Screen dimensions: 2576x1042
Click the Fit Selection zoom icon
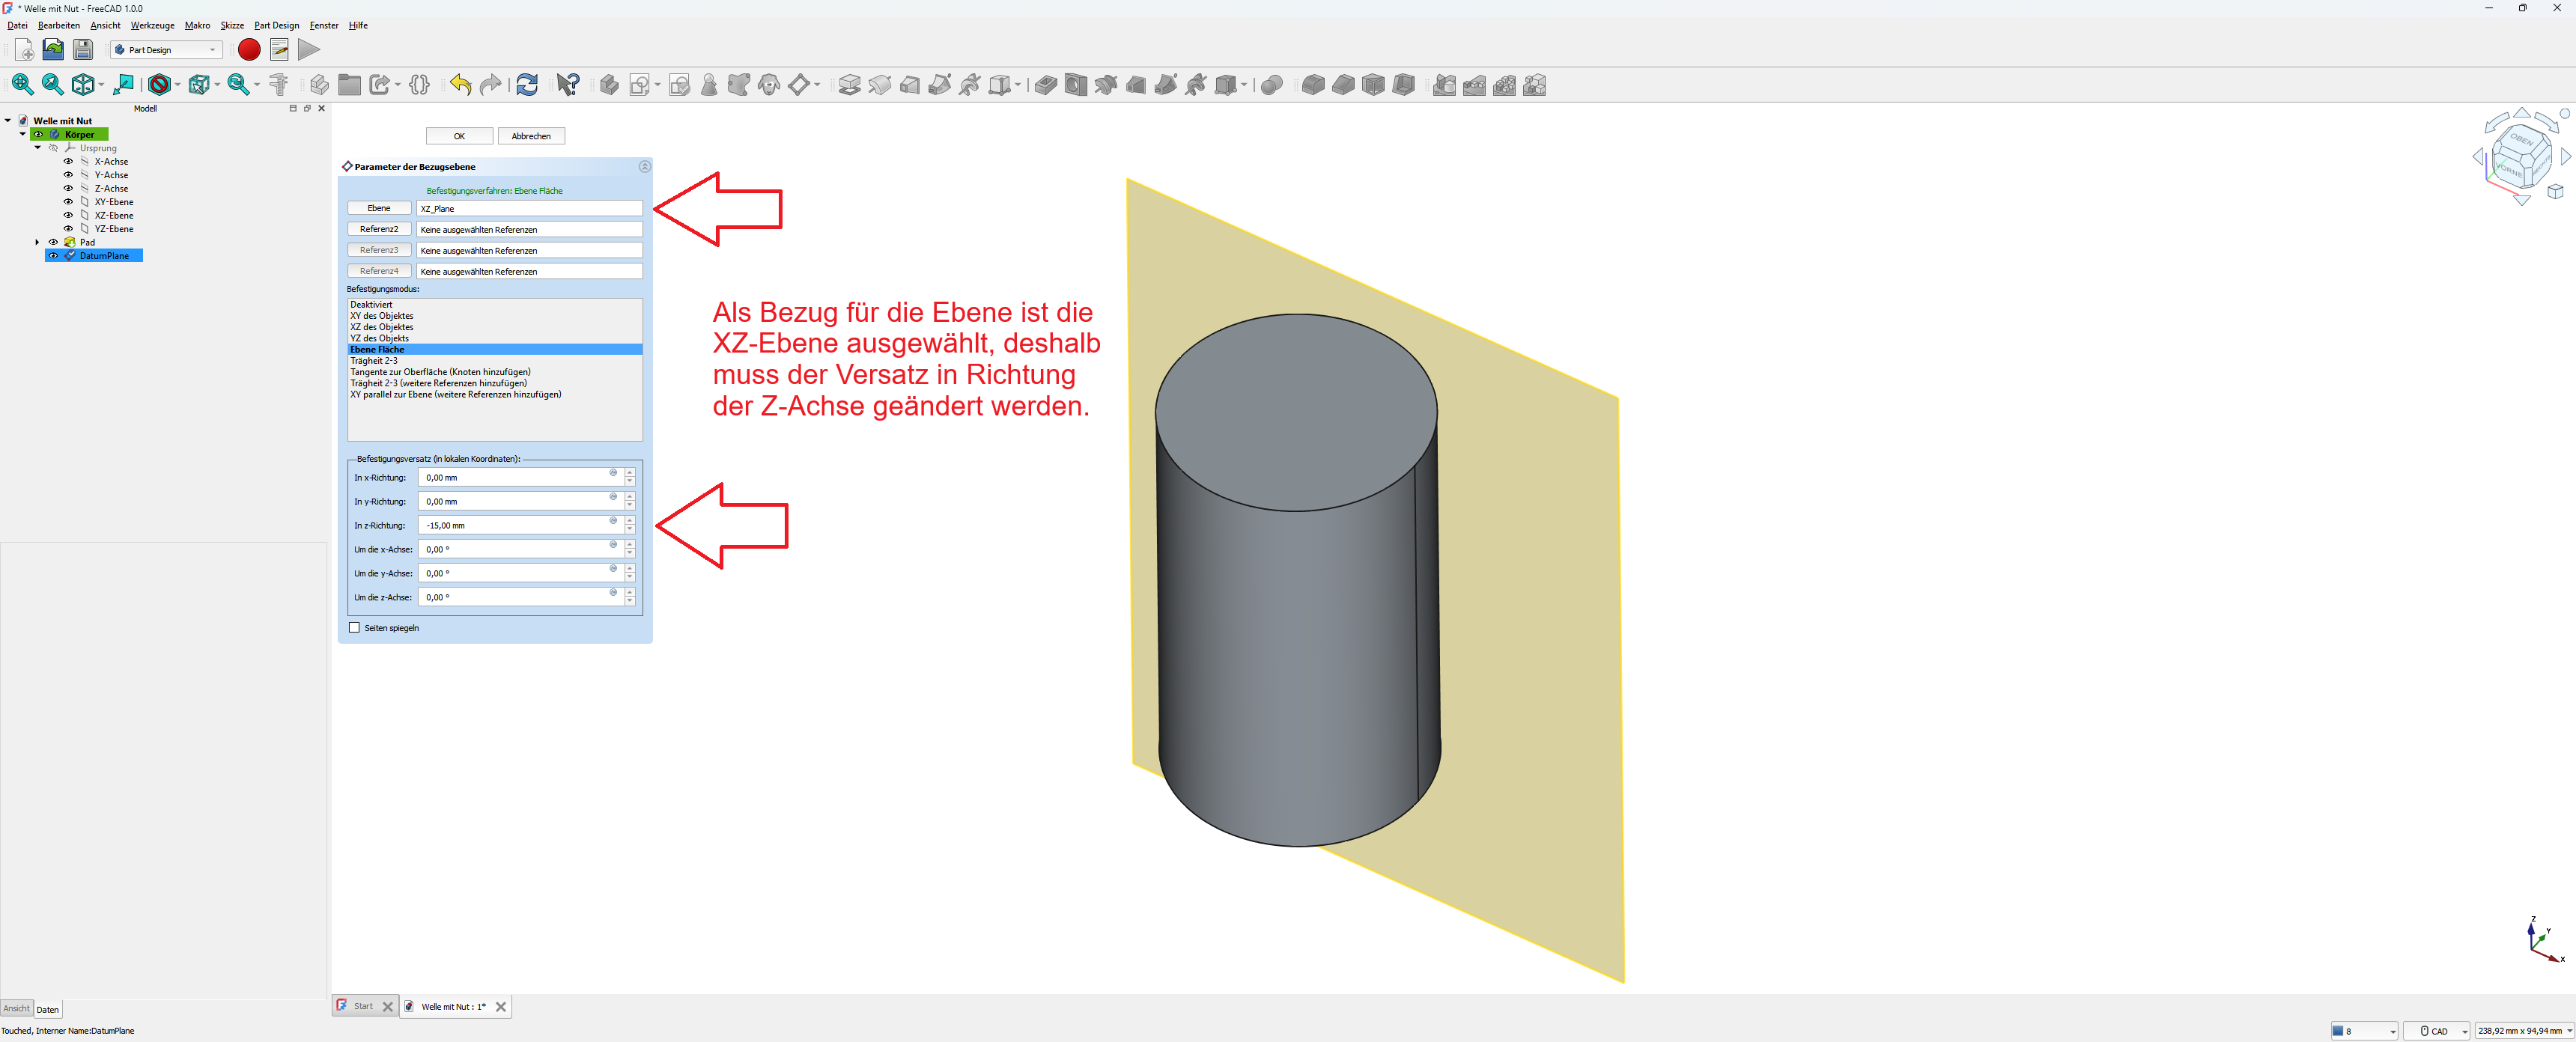[x=53, y=85]
